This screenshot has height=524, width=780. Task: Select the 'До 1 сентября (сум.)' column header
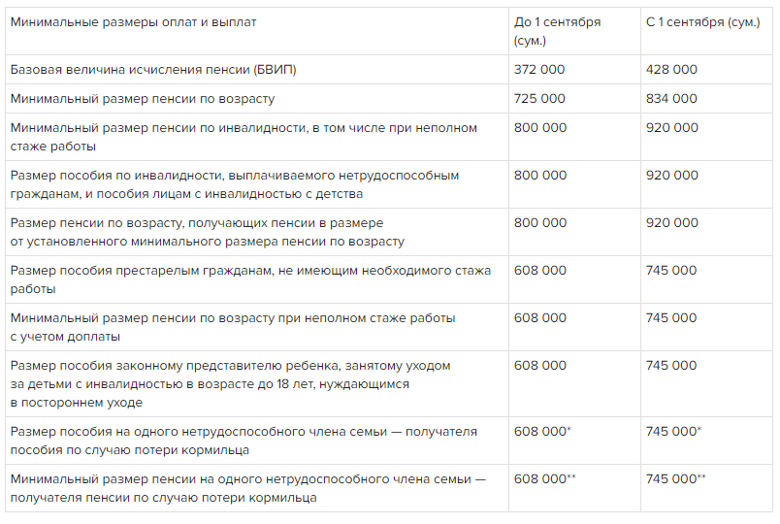click(x=557, y=31)
